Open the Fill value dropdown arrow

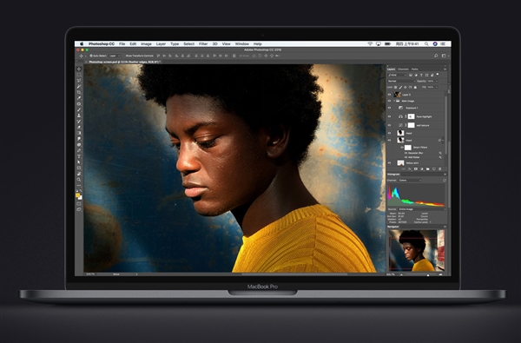[437, 88]
